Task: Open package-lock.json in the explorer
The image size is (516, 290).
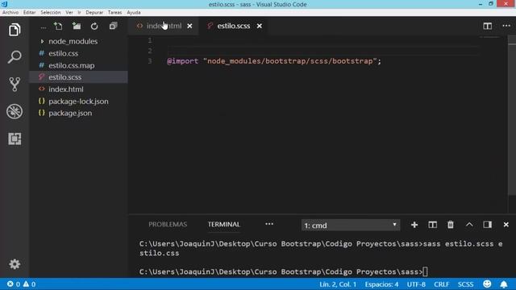Action: click(x=78, y=101)
